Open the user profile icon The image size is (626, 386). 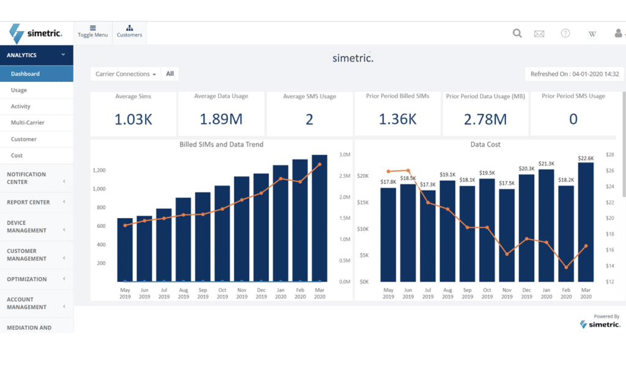point(619,33)
